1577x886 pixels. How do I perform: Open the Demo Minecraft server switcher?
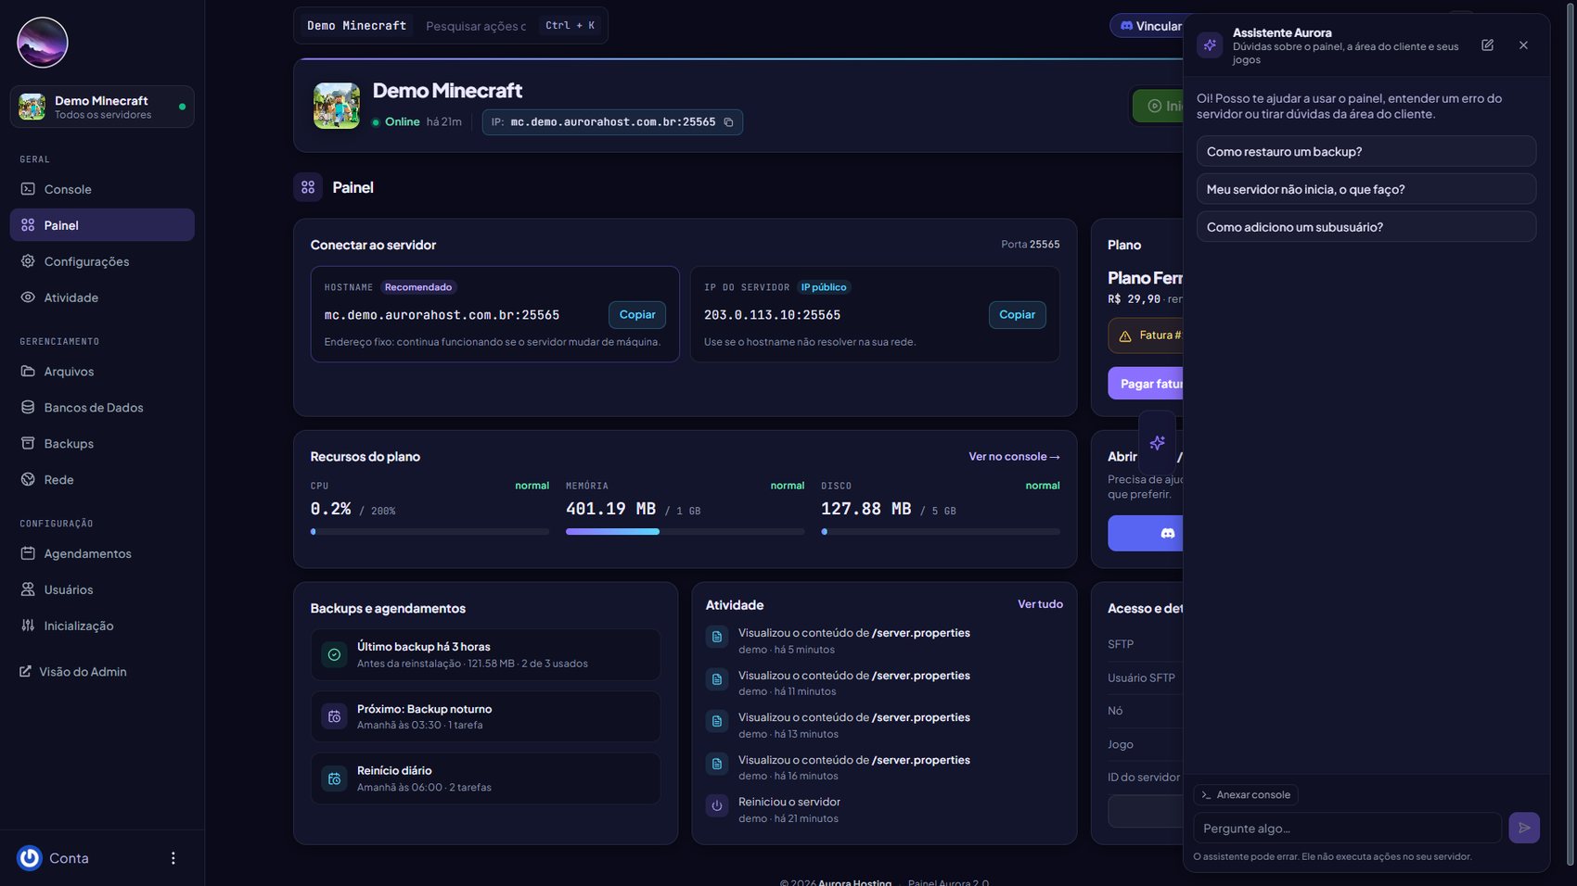[x=102, y=107]
